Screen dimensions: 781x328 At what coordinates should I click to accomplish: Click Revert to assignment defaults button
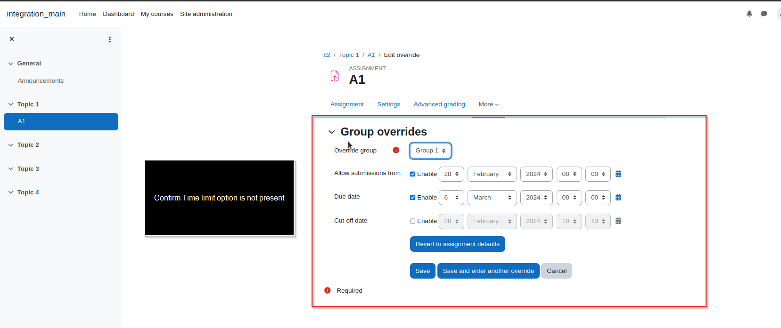457,244
